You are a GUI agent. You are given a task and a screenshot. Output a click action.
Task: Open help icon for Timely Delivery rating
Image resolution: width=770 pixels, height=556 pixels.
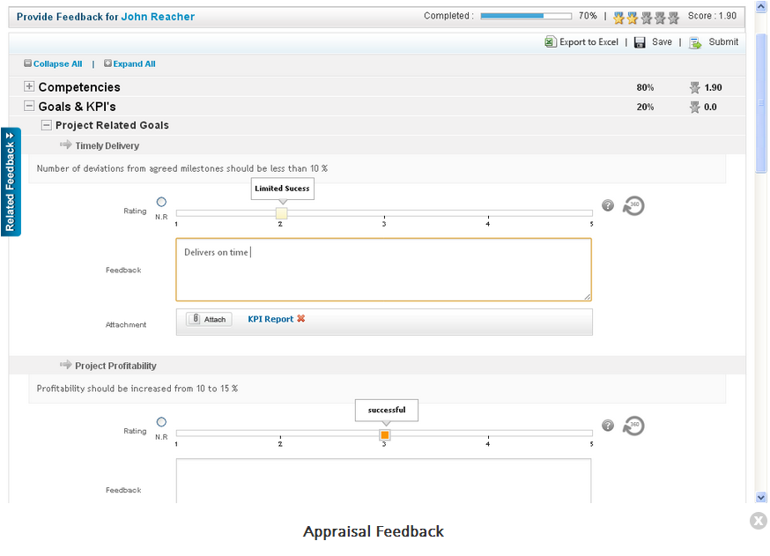pos(608,205)
